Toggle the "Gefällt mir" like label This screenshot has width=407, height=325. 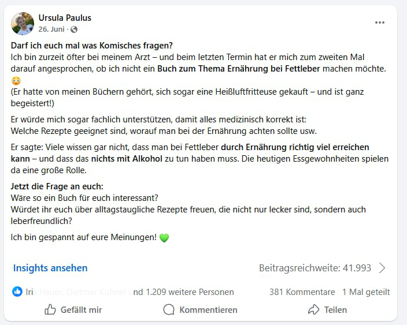coord(81,310)
